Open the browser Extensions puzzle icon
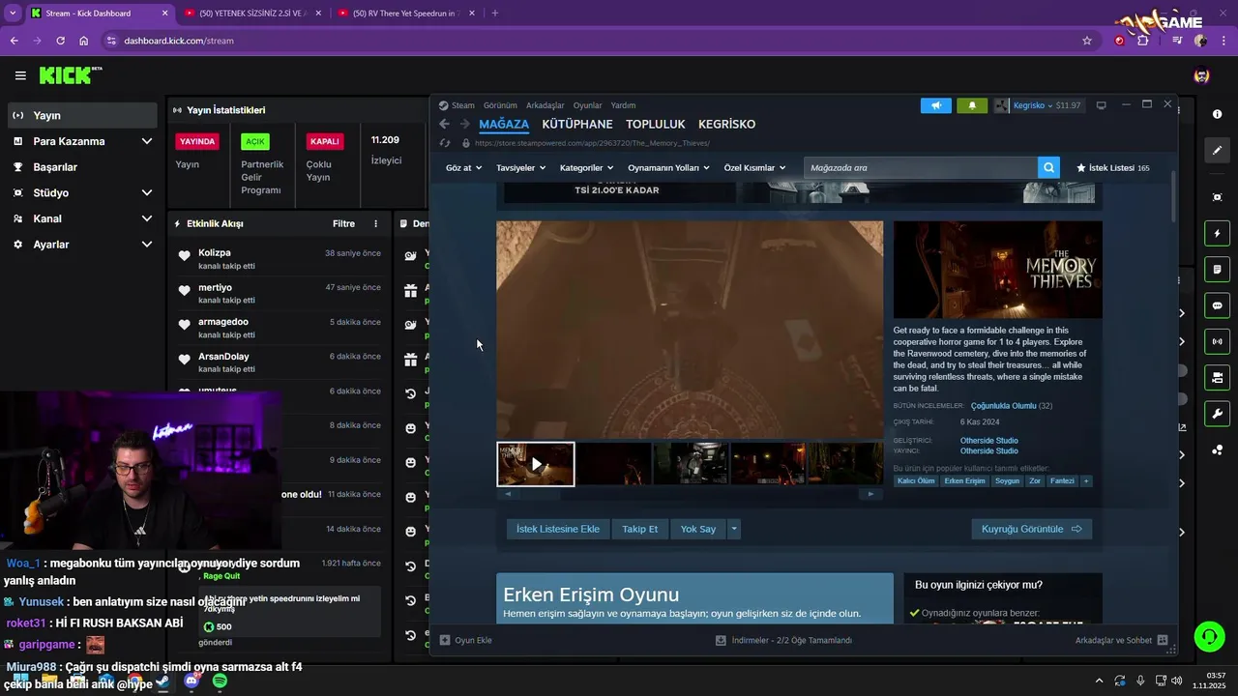Screen dimensions: 1238x696 [1143, 41]
